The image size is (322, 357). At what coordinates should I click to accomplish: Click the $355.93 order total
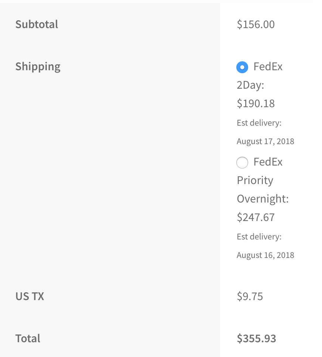click(x=256, y=339)
